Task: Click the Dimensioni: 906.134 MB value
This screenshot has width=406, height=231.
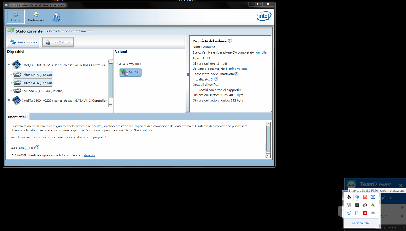Action: pyautogui.click(x=210, y=63)
